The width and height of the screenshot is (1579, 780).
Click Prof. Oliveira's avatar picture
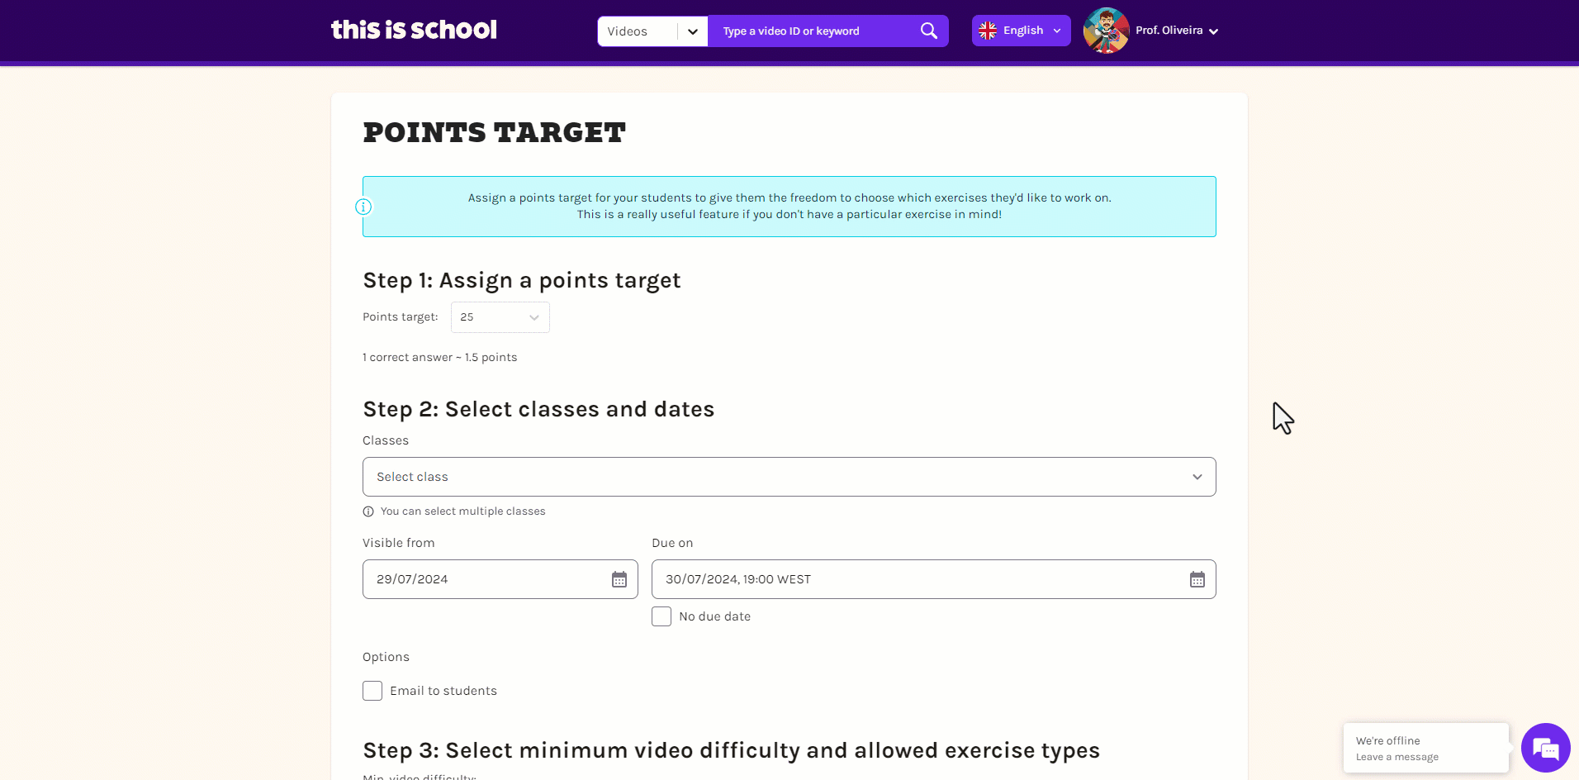(1106, 31)
